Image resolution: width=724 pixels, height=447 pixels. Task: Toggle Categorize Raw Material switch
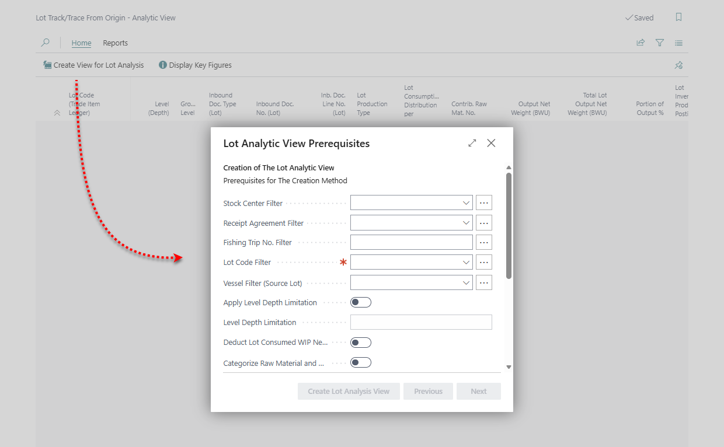[361, 363]
